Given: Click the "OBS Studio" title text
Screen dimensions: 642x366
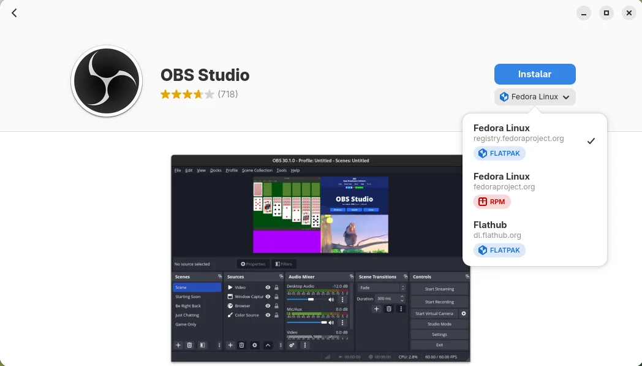Looking at the screenshot, I should 205,75.
